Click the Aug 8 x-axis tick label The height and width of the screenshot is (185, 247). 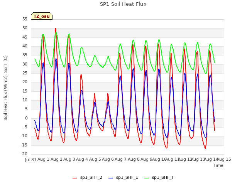coord(134,159)
